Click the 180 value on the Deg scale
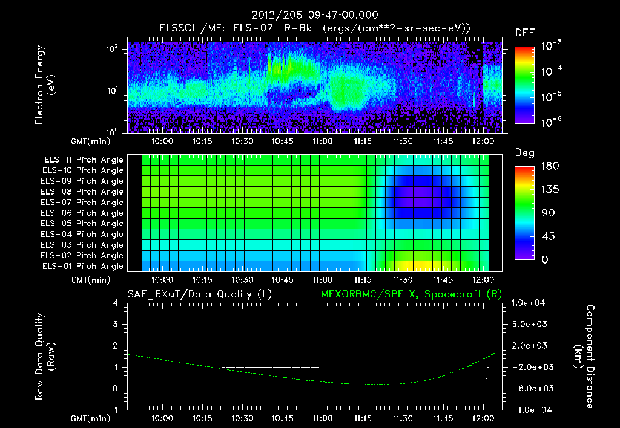Image resolution: width=620 pixels, height=428 pixels. pyautogui.click(x=550, y=166)
